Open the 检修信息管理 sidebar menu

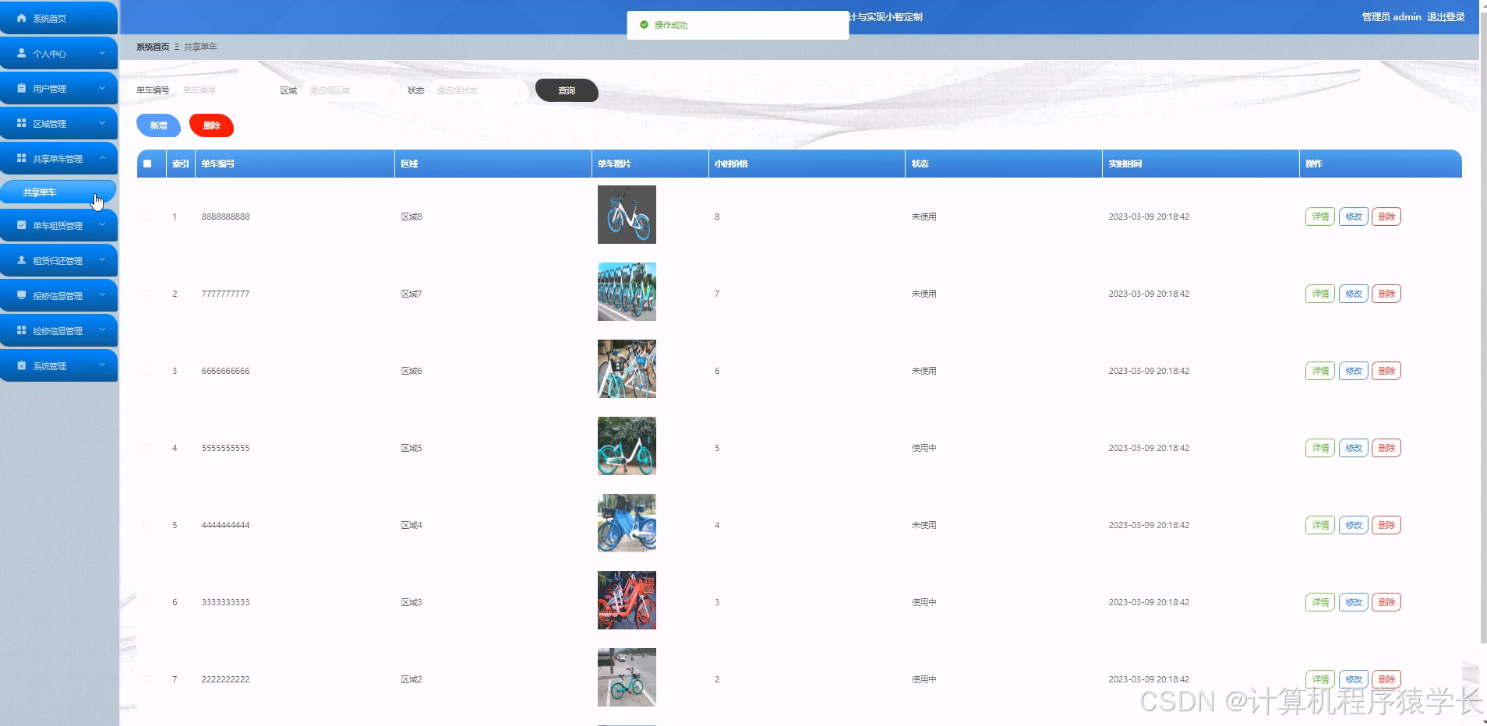click(58, 330)
